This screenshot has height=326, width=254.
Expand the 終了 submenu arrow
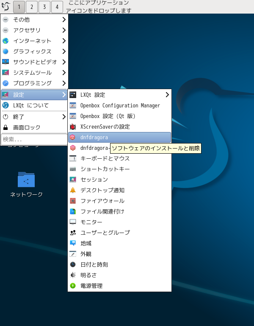(64, 117)
